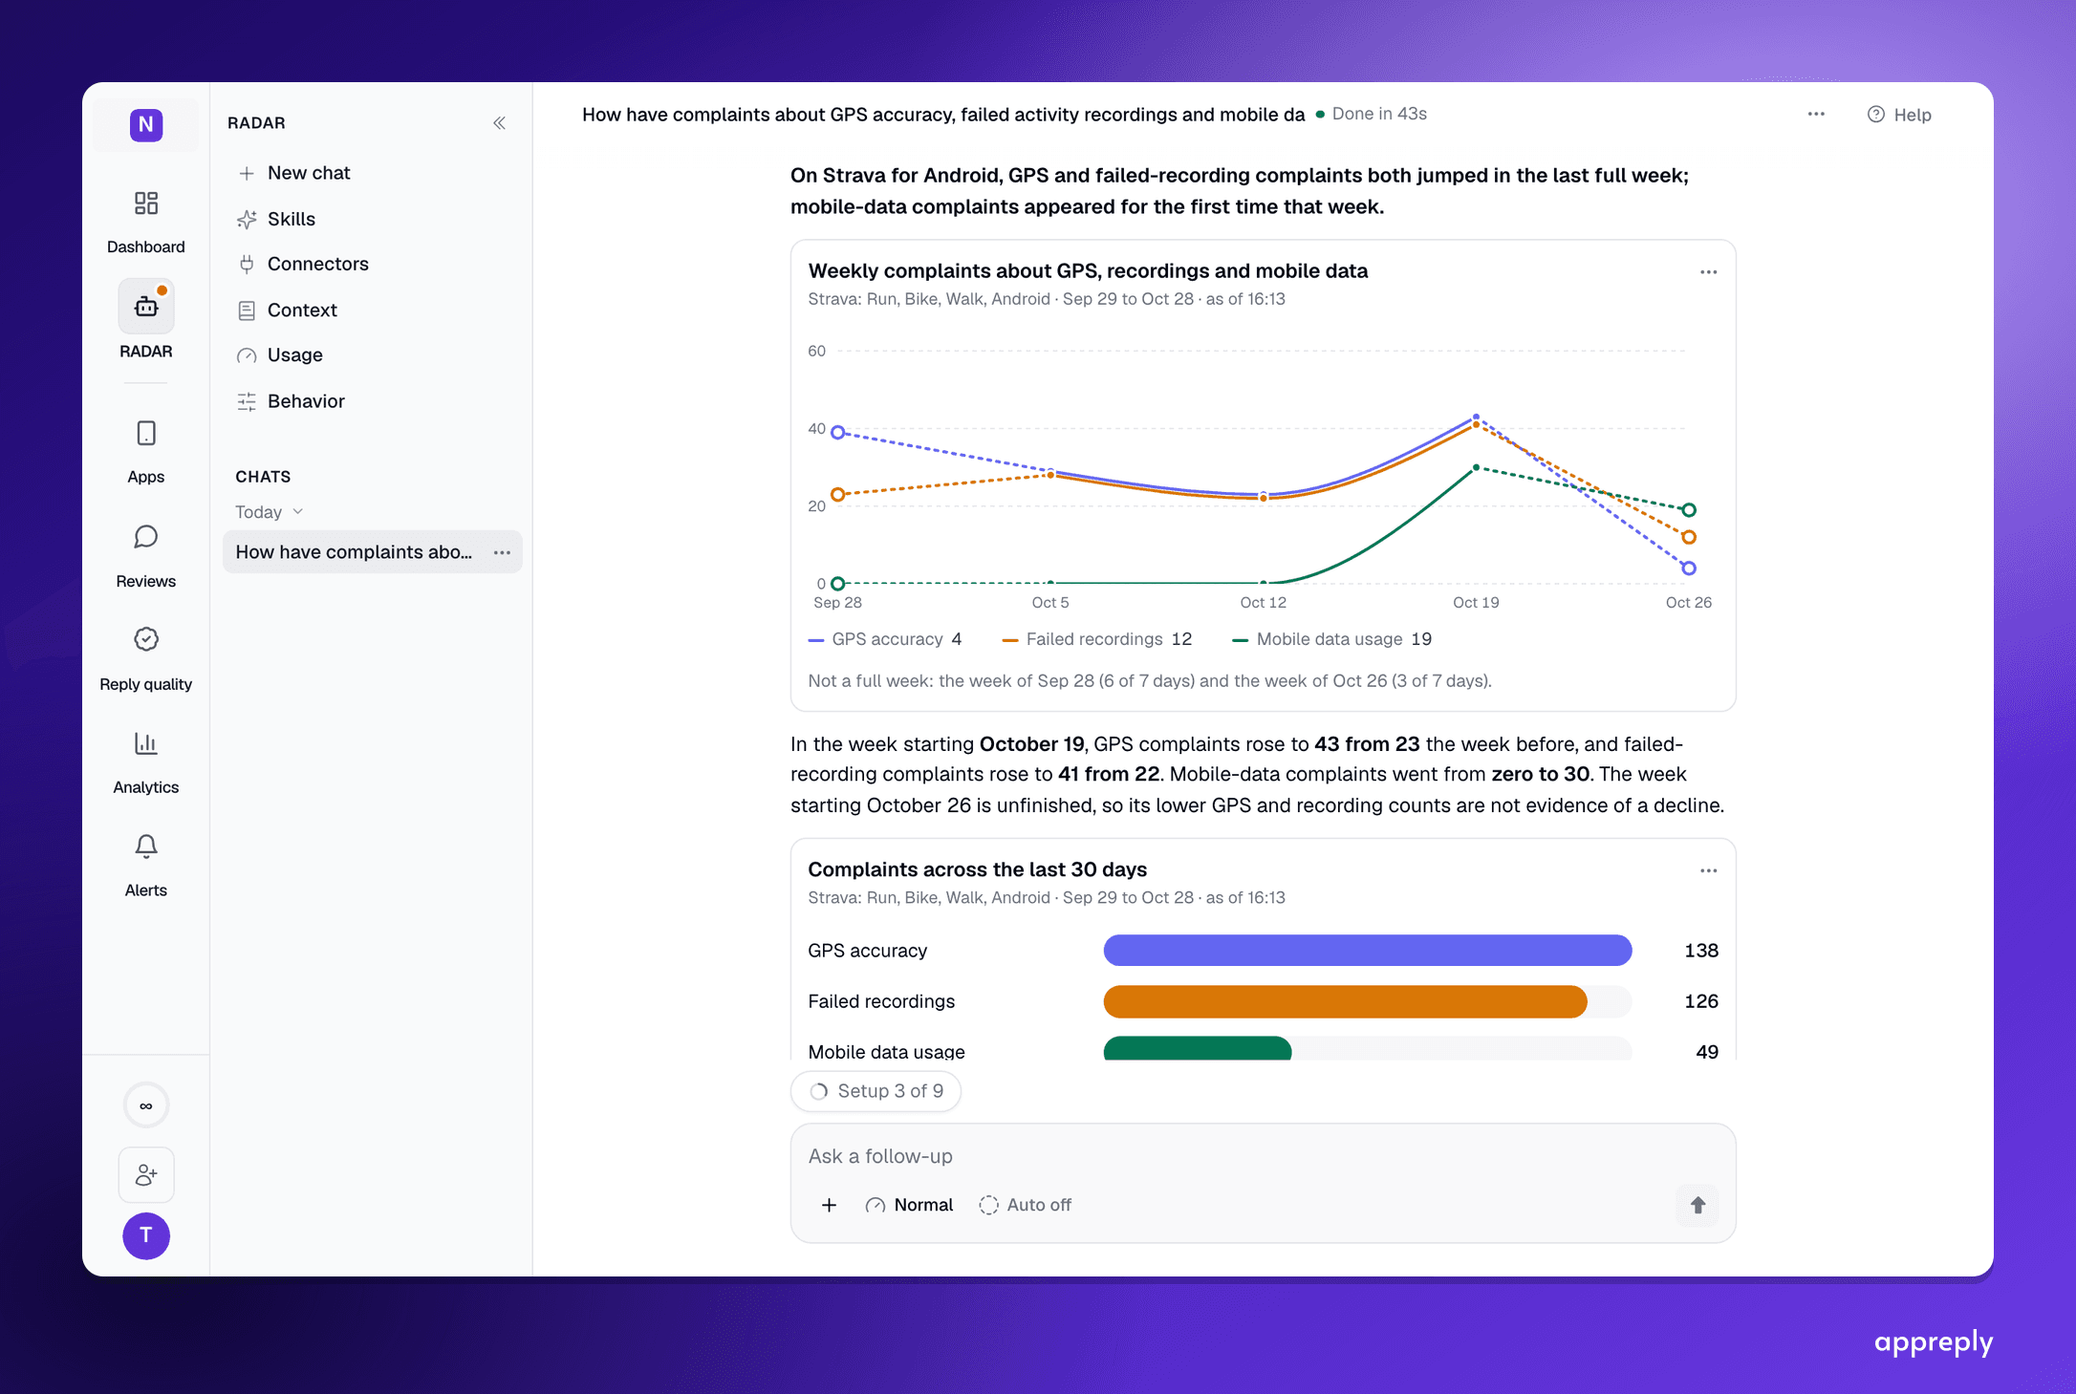The height and width of the screenshot is (1394, 2076).
Task: Open chat options menu in header
Action: (x=1816, y=114)
